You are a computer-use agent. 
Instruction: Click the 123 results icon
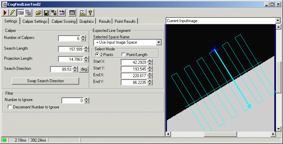click(72, 13)
